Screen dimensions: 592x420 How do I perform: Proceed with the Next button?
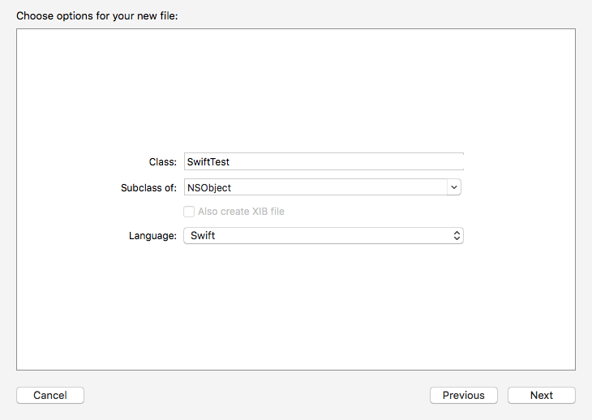541,396
